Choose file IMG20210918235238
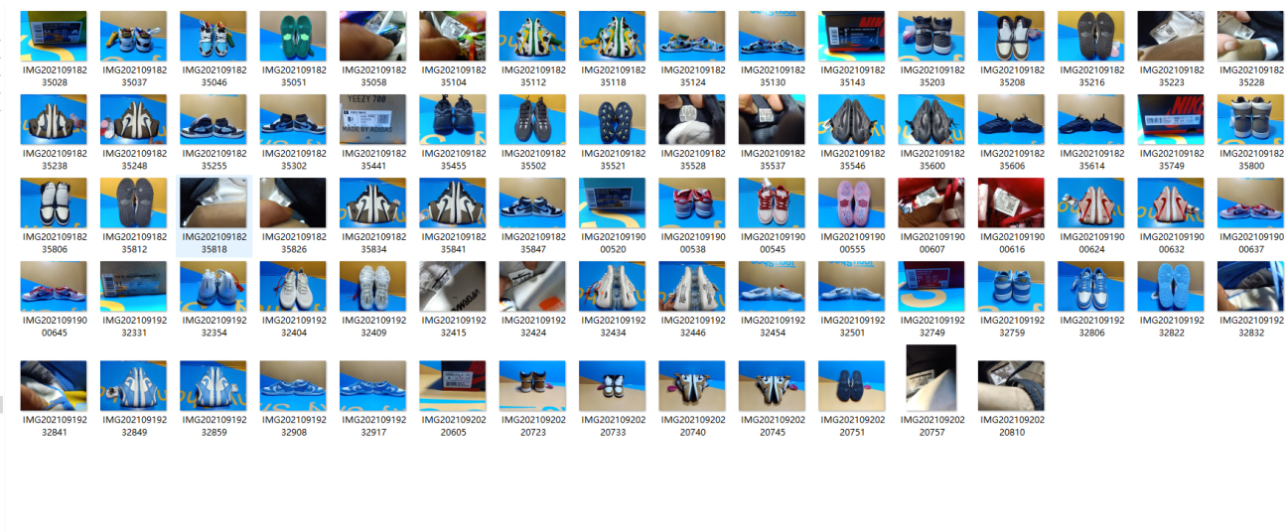This screenshot has width=1287, height=532. (54, 120)
